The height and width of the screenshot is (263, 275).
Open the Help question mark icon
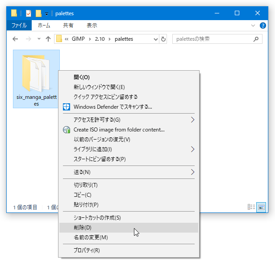coord(262,25)
